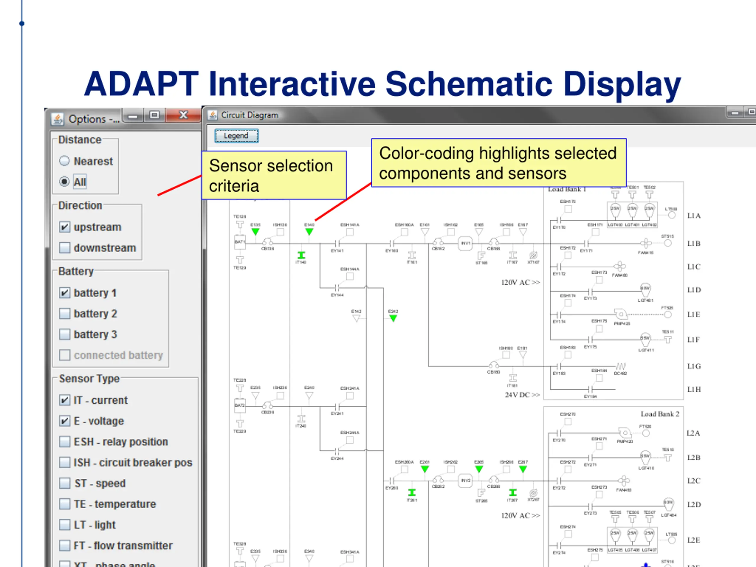Screen dimensions: 756x567
Task: Click the green E267 voltage sensor
Action: (523, 469)
